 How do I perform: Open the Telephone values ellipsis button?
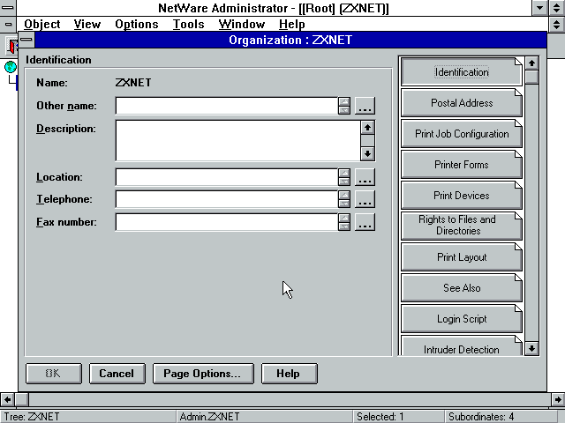[x=365, y=199]
